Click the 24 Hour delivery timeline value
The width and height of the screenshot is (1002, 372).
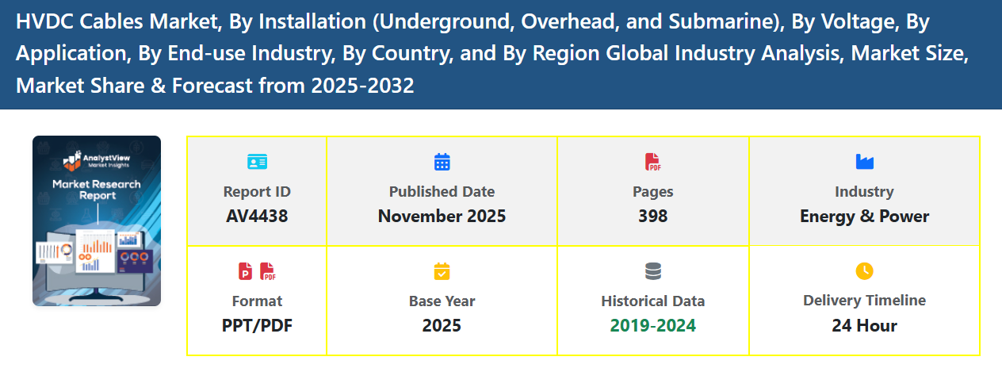(x=864, y=325)
